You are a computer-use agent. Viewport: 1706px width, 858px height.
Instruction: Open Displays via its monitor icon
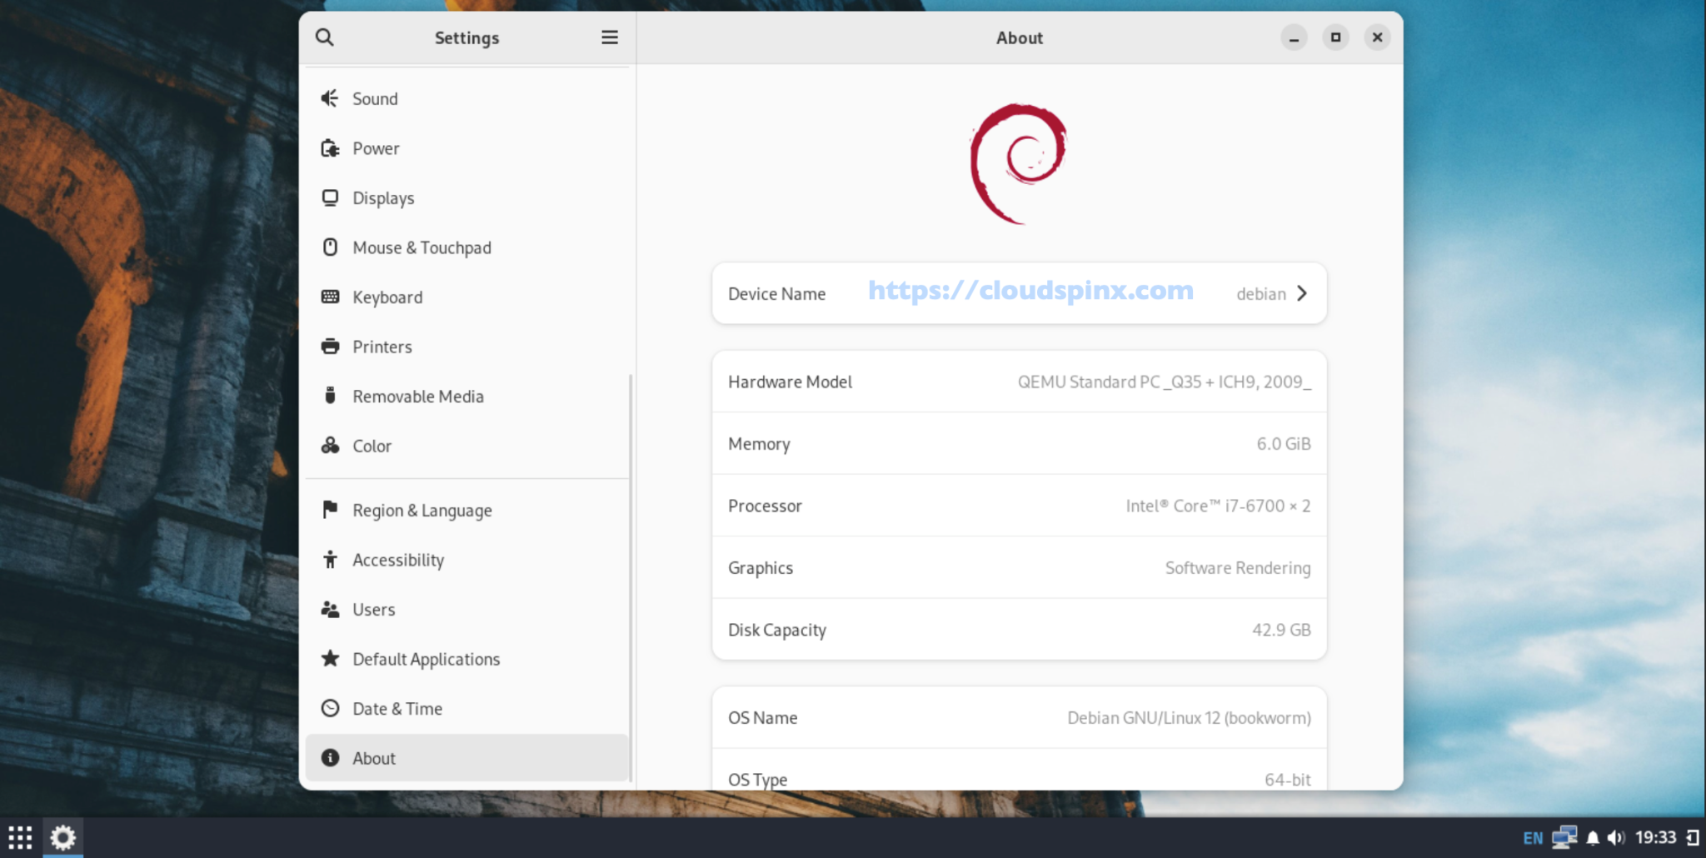[331, 197]
